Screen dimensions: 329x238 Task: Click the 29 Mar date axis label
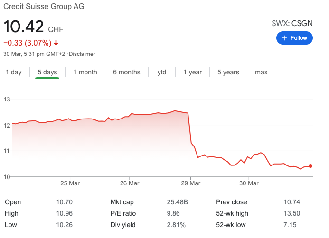pos(189,183)
